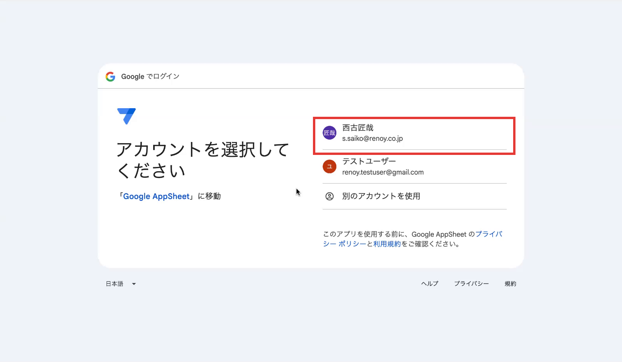This screenshot has width=622, height=362.
Task: Open the Google AppSheet link
Action: point(156,196)
